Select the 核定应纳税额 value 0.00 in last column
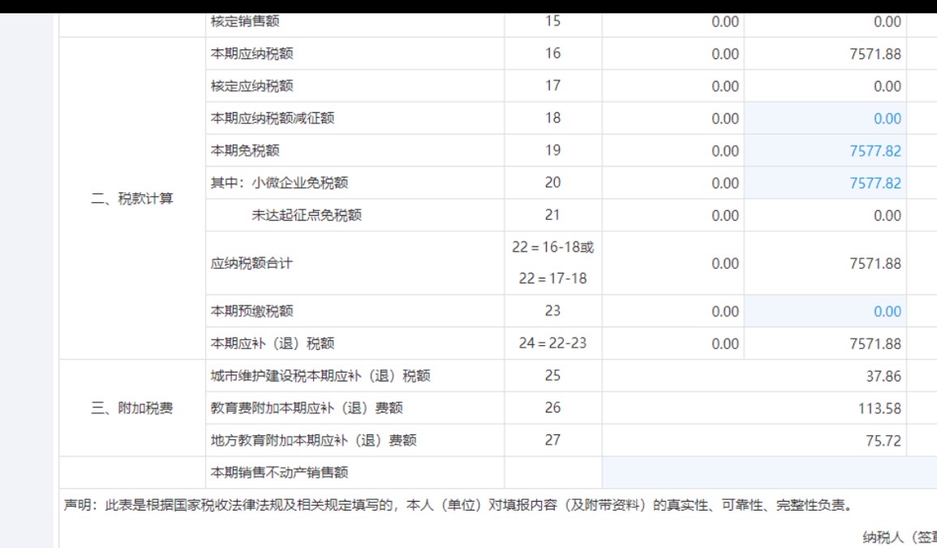 (x=887, y=86)
